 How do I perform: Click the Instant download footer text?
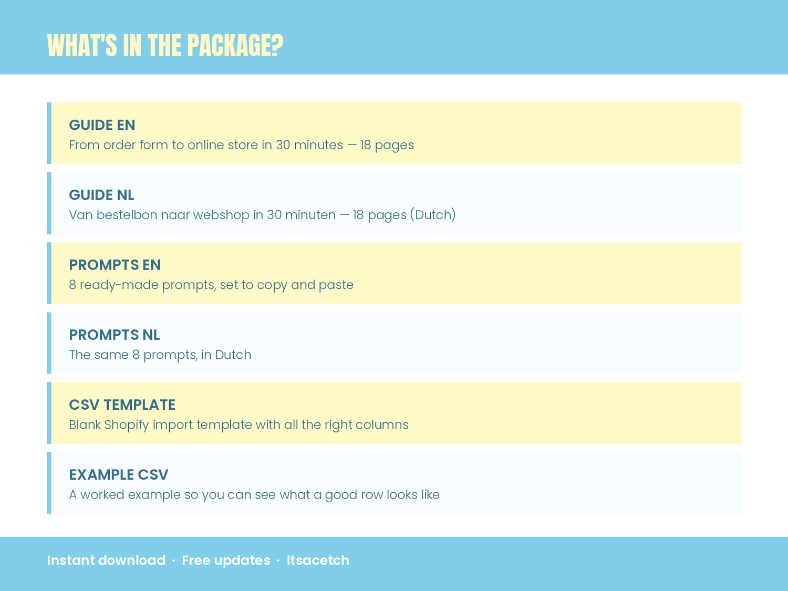point(106,561)
